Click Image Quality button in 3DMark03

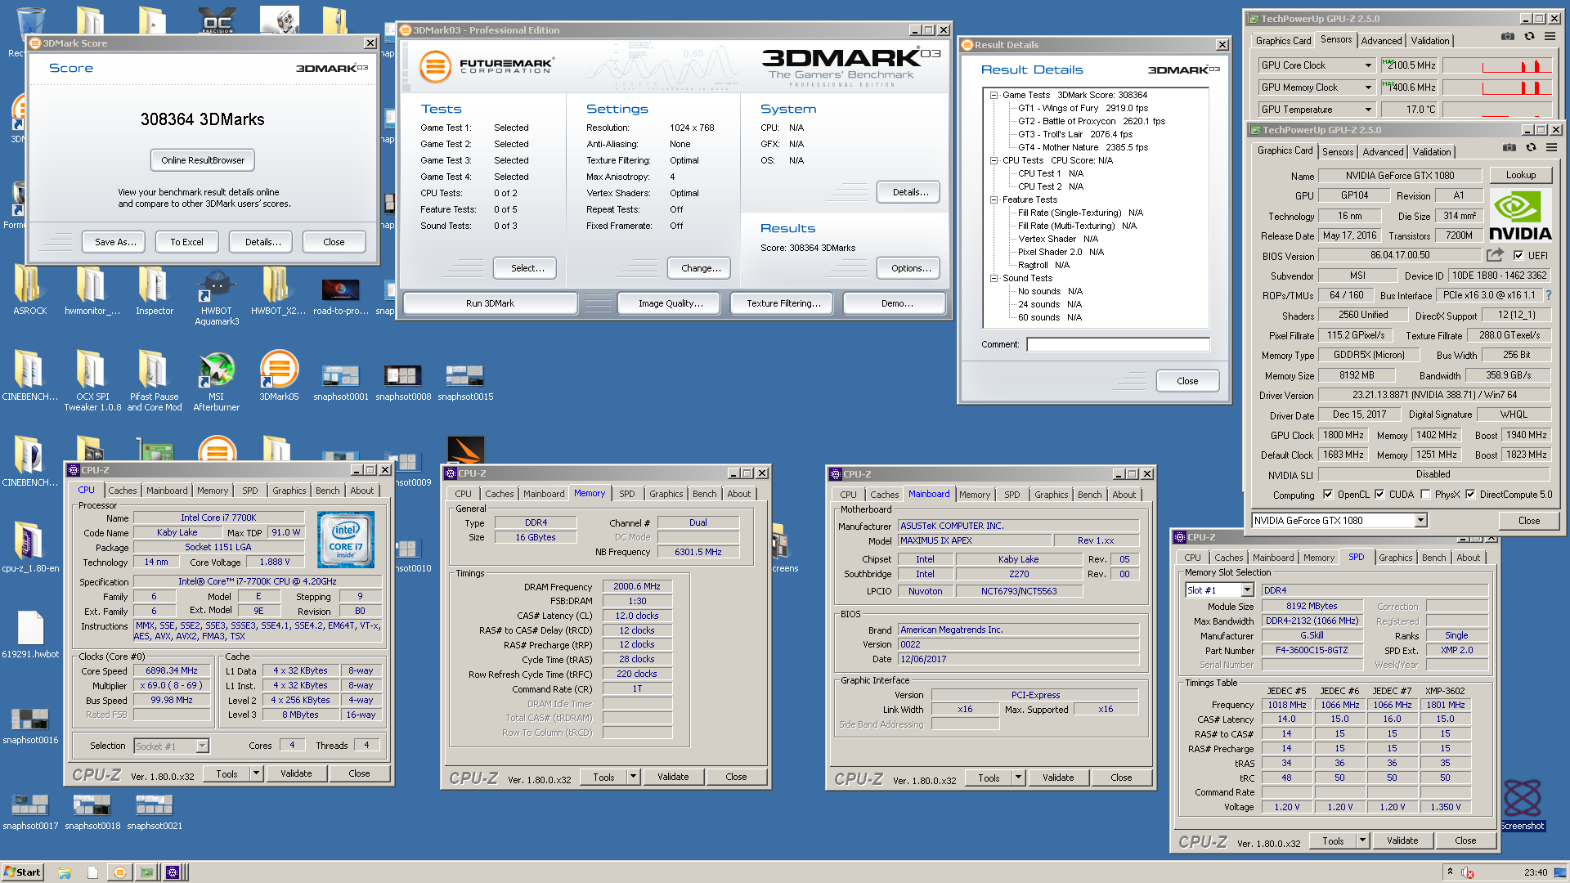click(x=671, y=303)
